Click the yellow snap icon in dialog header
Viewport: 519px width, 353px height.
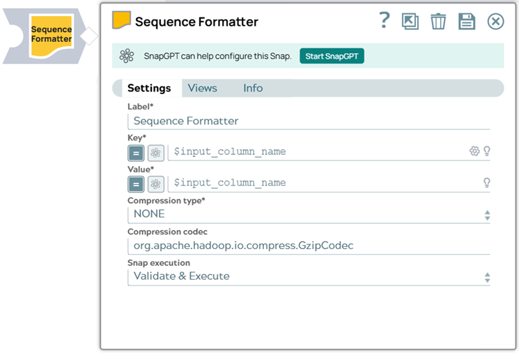point(121,20)
